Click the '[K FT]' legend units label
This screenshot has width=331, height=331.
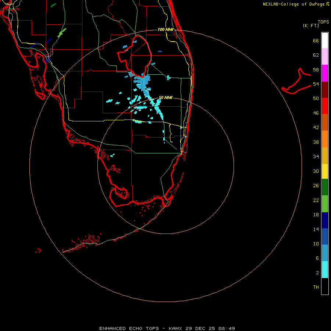(x=311, y=25)
